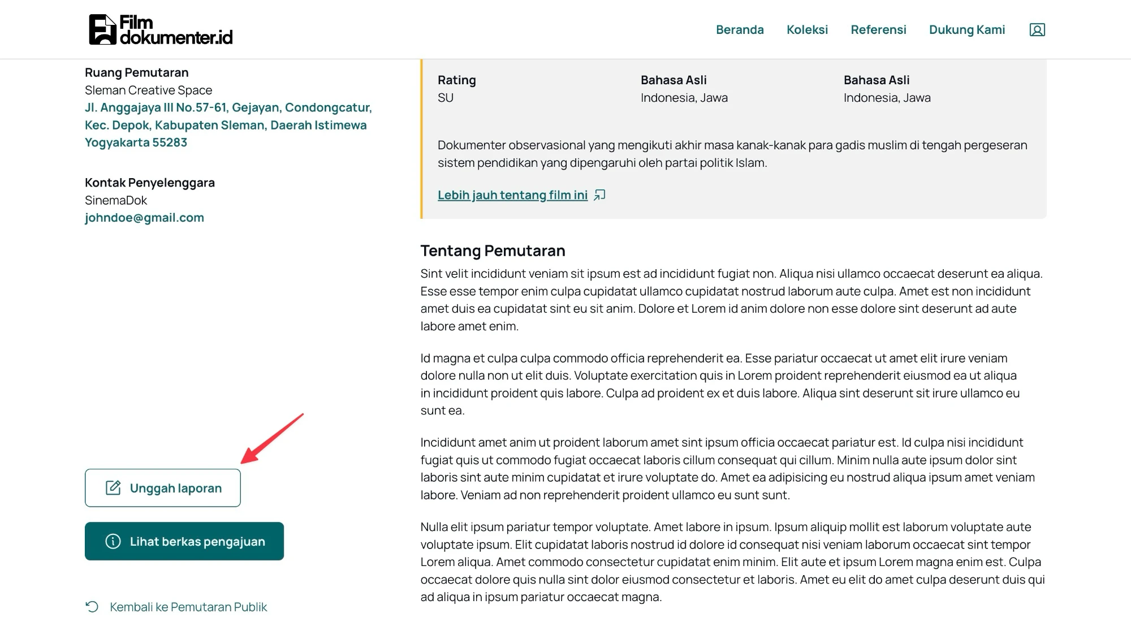Click the Sleman Creative Space venue name
The width and height of the screenshot is (1131, 639).
tap(148, 90)
